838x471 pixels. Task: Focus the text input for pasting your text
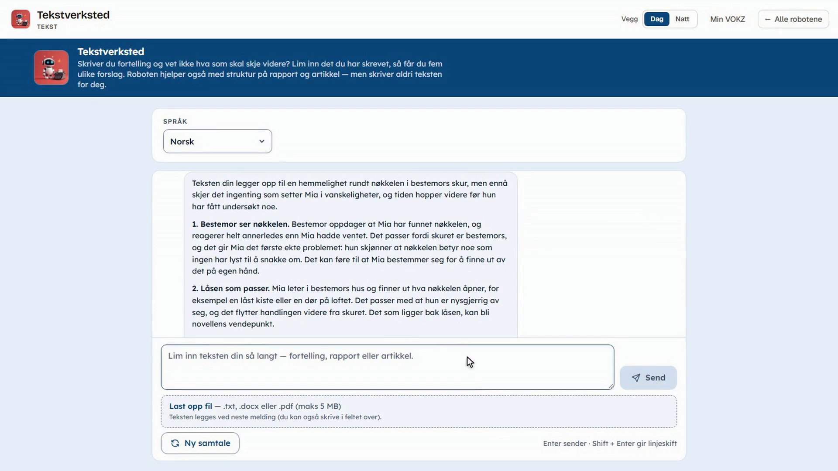click(x=387, y=367)
